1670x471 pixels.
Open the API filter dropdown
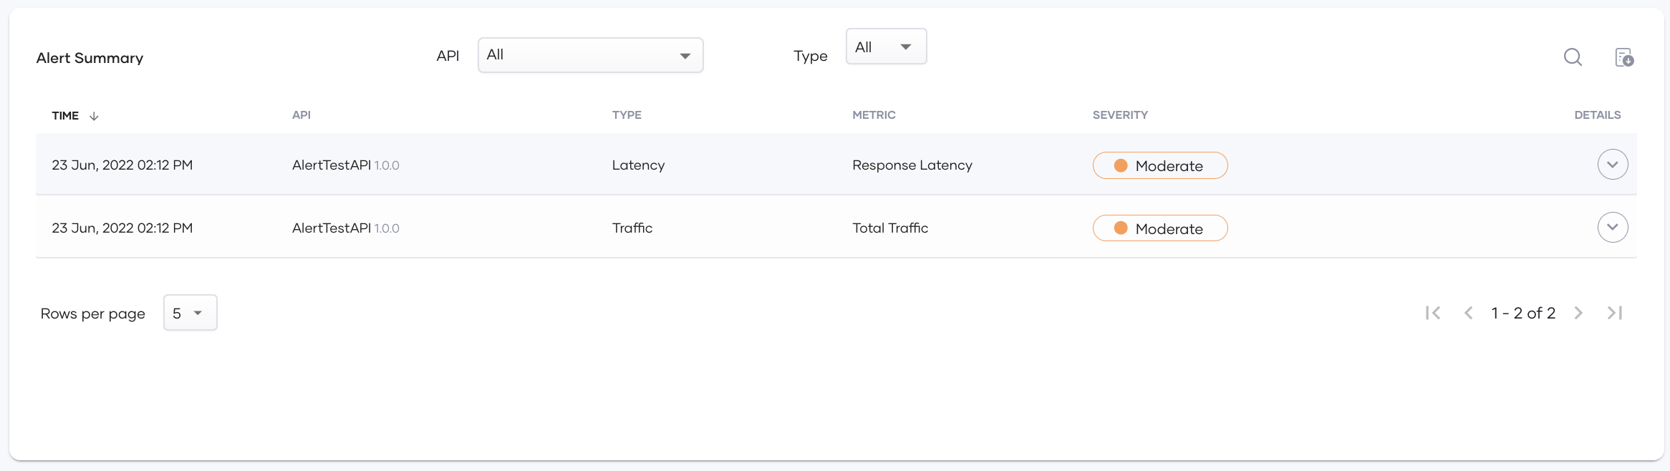point(591,55)
